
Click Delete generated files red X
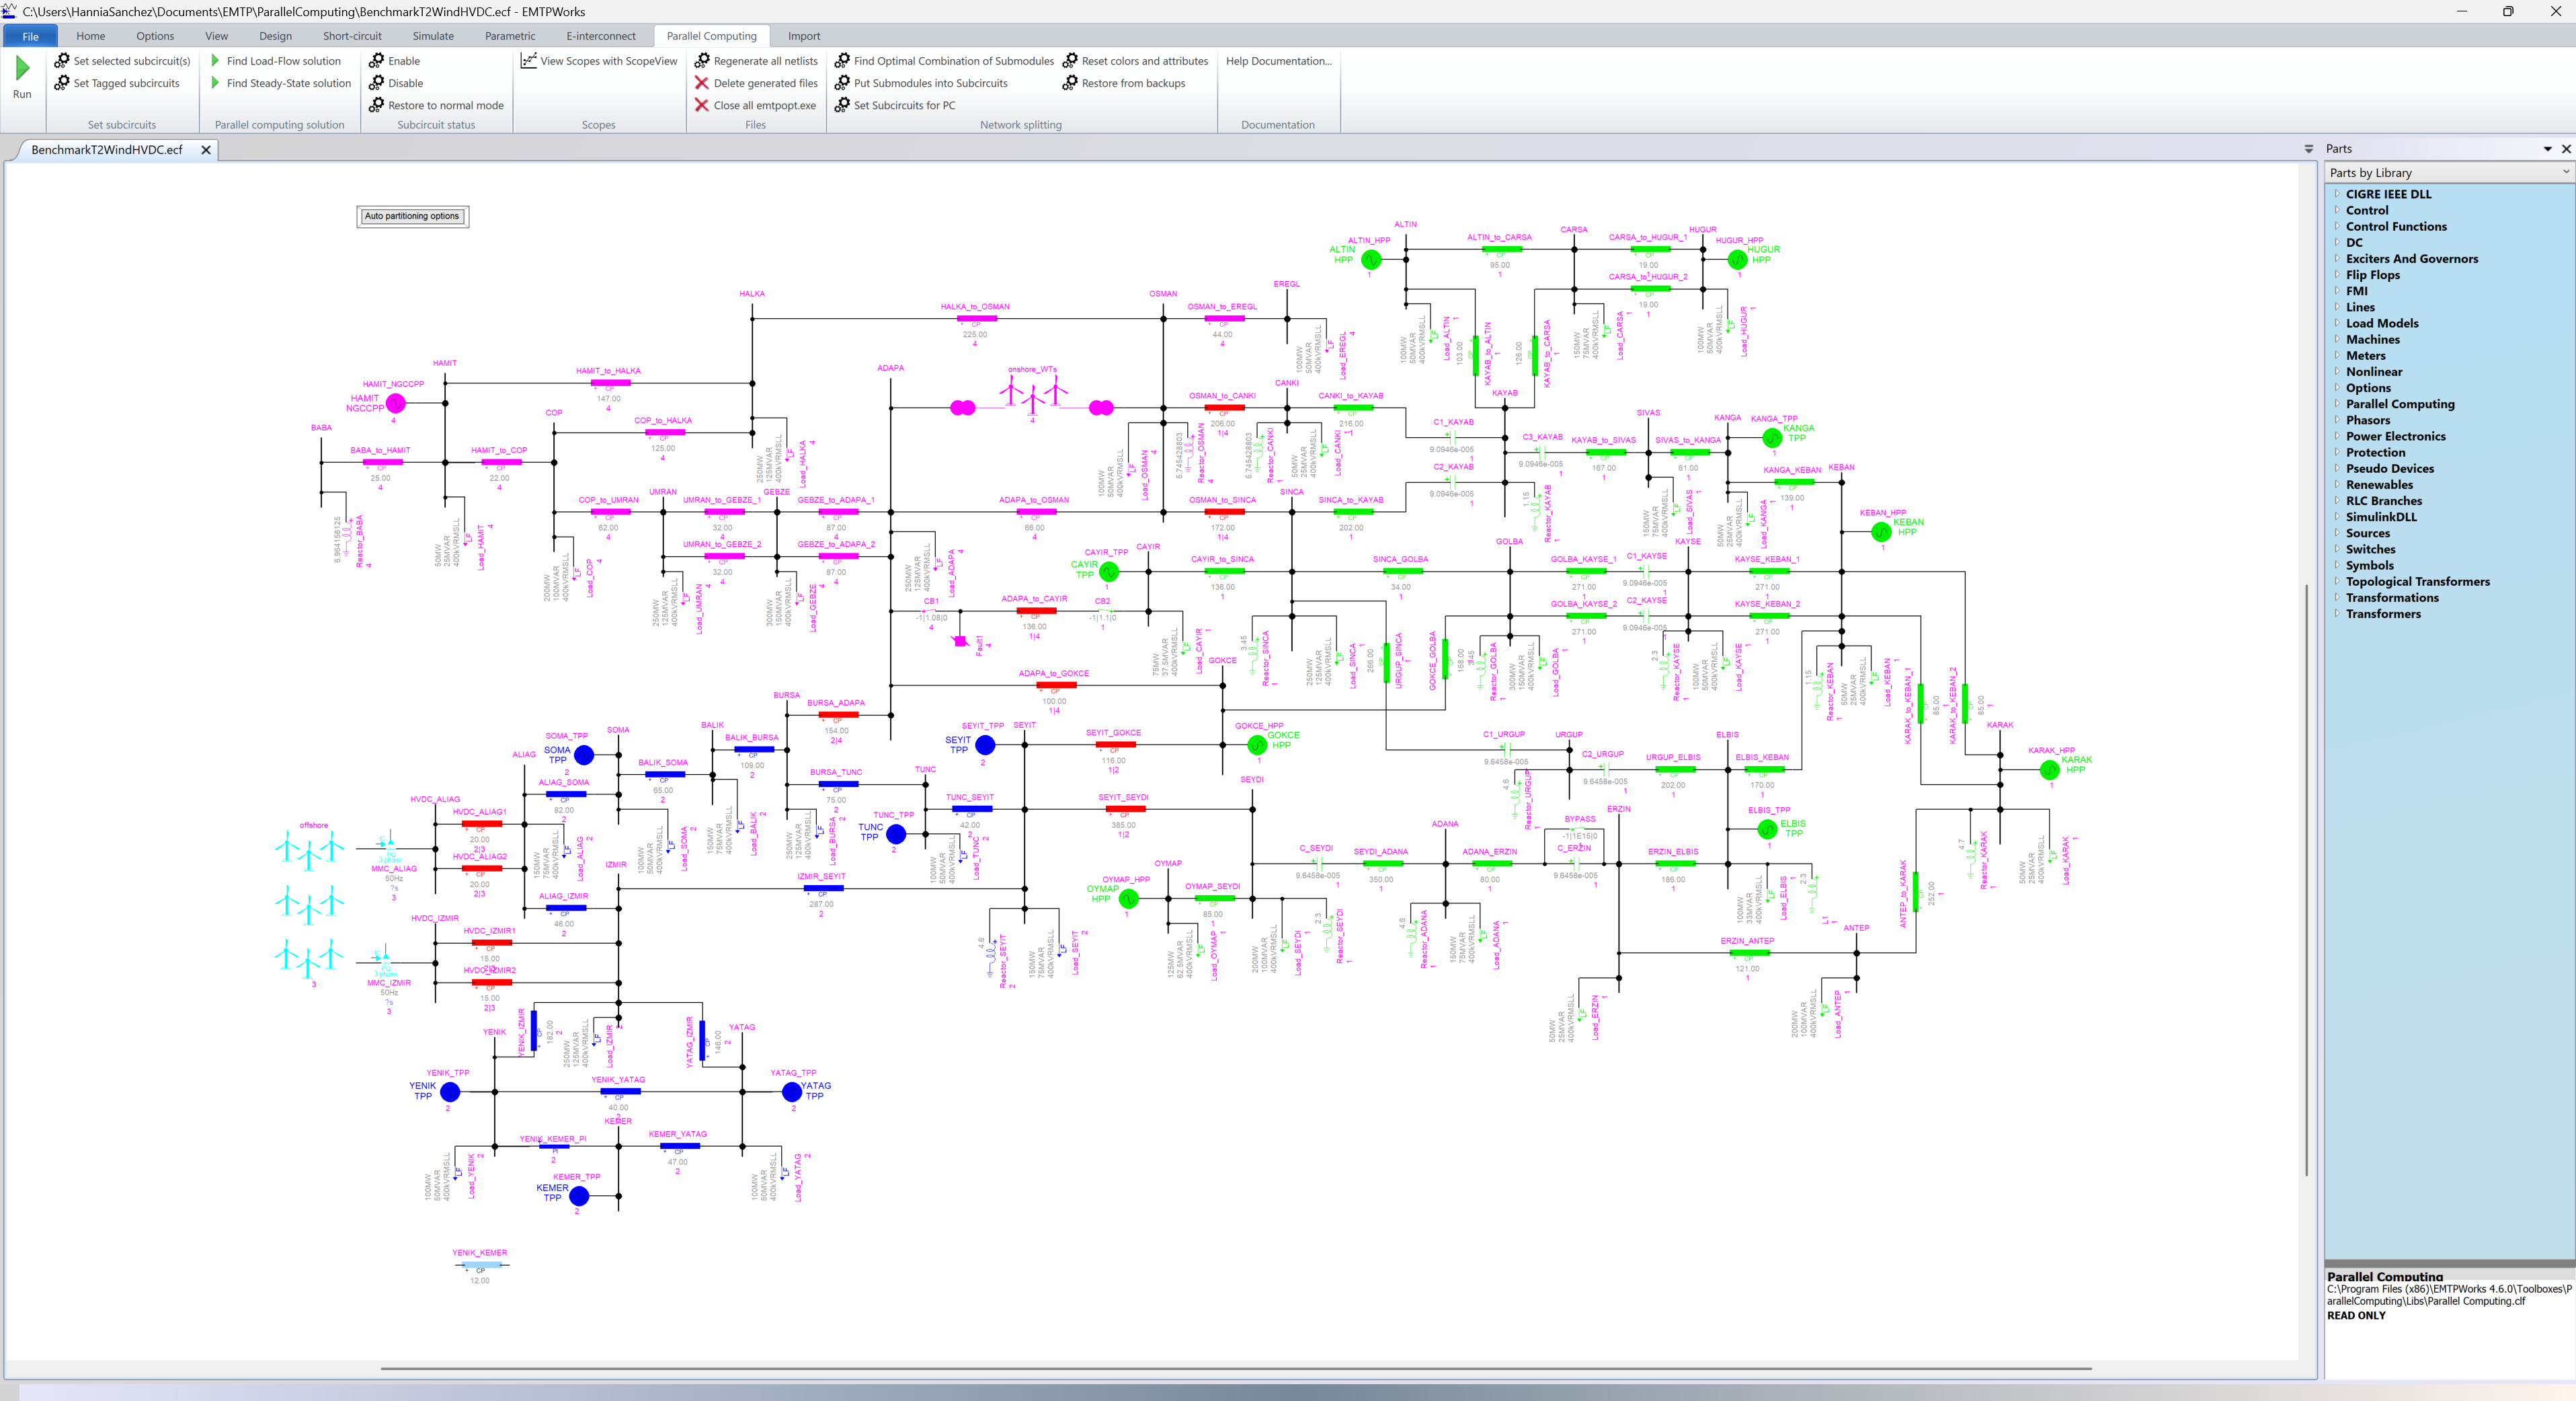click(x=702, y=83)
